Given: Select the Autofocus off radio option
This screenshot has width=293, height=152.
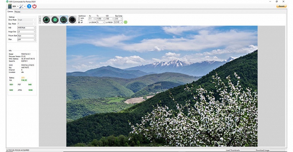Looking at the screenshot, I should [x=79, y=22].
